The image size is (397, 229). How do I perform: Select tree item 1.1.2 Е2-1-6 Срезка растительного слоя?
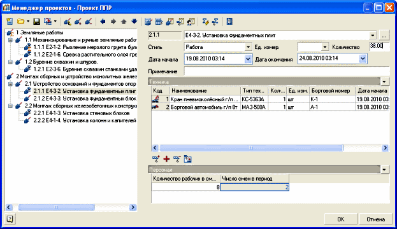coord(85,55)
